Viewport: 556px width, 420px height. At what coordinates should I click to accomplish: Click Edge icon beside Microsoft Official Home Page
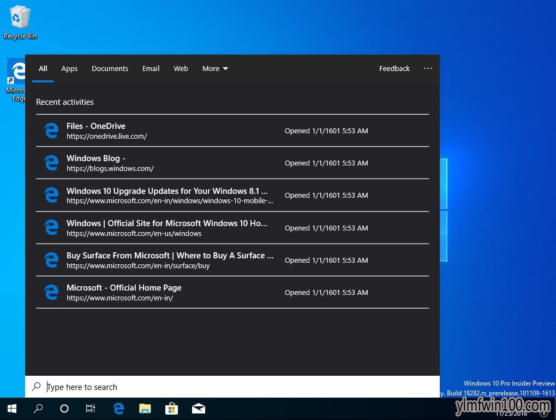click(51, 293)
